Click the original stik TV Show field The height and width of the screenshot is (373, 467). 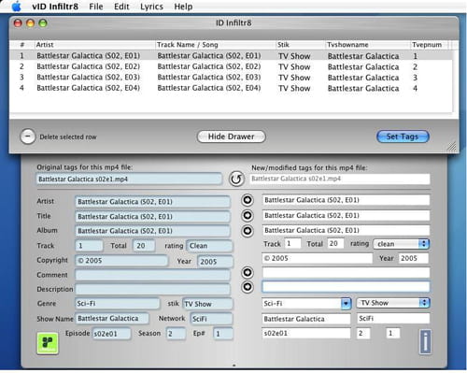207,304
